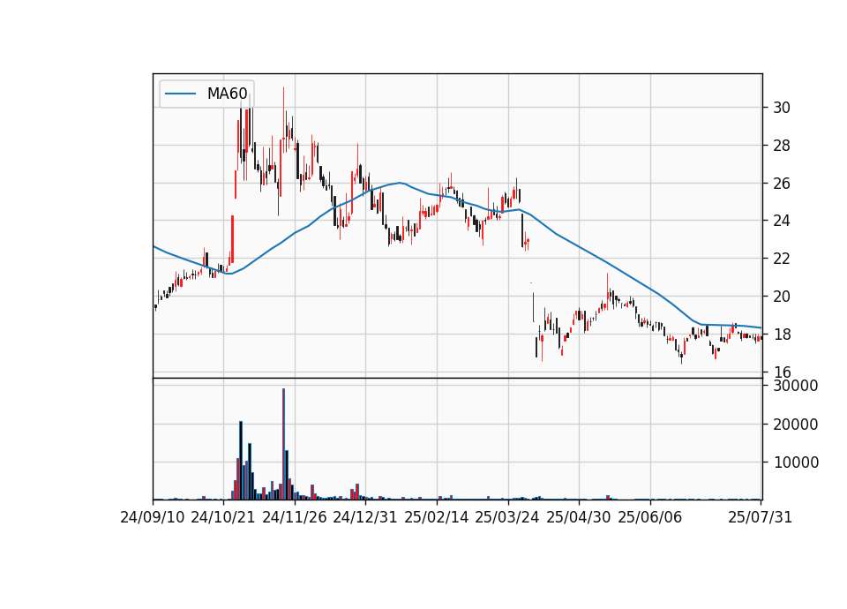Click the volume axis value 20000
847x609 pixels.
pos(796,425)
